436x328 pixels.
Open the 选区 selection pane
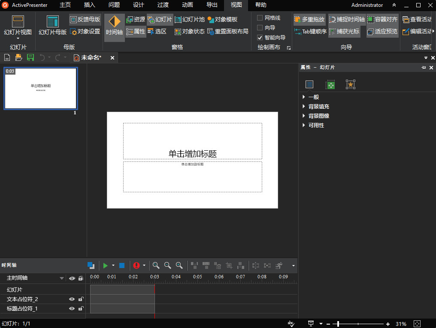pyautogui.click(x=157, y=32)
